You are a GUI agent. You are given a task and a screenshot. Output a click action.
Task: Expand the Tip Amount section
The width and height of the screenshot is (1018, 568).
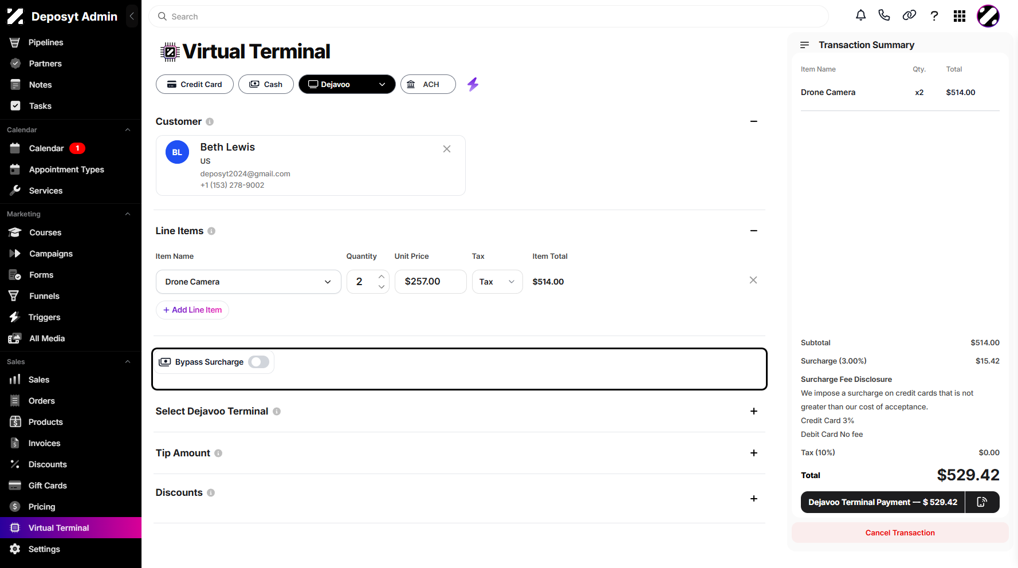754,453
